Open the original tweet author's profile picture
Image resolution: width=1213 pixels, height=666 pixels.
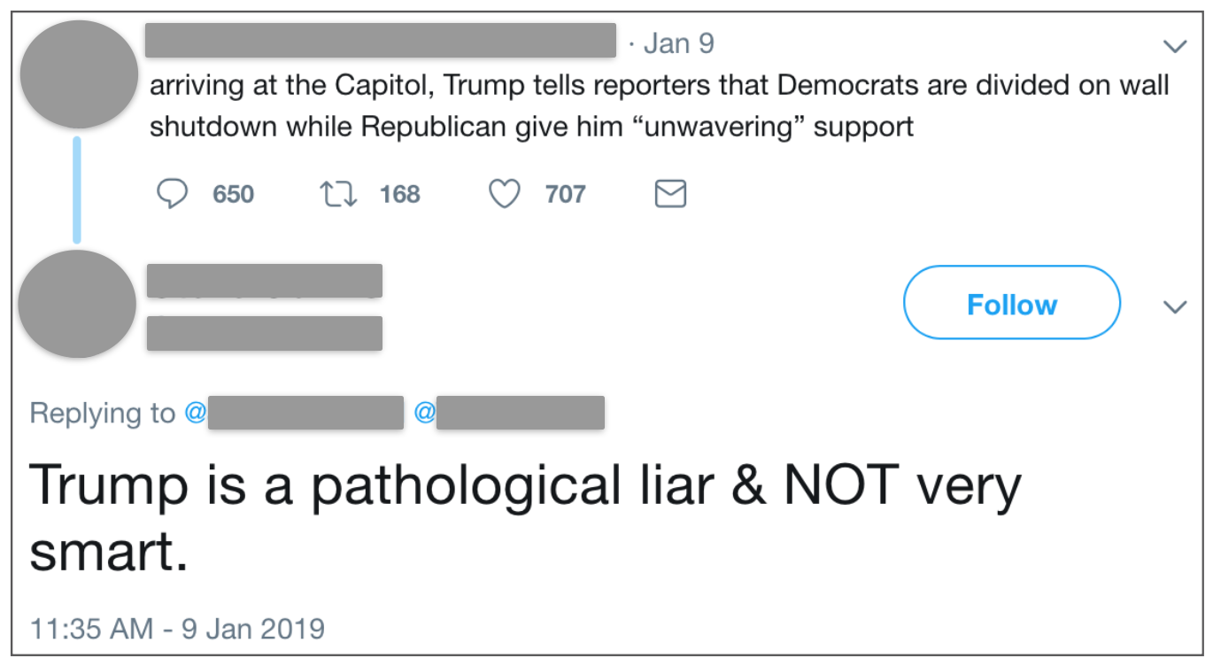pos(78,74)
